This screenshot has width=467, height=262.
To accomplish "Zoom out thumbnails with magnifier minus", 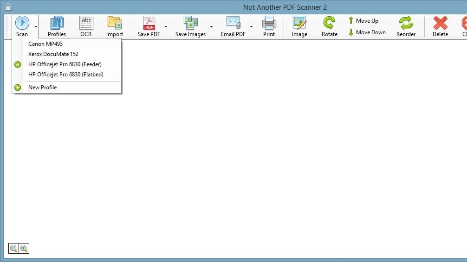I will coord(14,248).
